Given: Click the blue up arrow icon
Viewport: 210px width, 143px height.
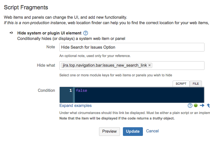Looking at the screenshot, I should click(x=208, y=105).
